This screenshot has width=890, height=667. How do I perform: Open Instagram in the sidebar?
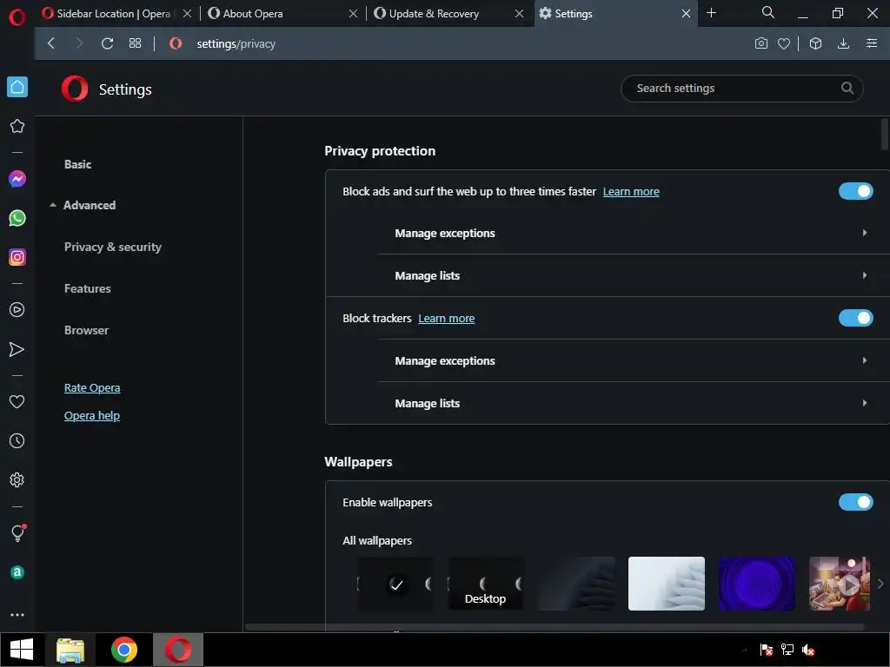click(x=17, y=257)
